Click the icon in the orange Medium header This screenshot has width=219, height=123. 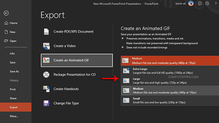coord(125,60)
